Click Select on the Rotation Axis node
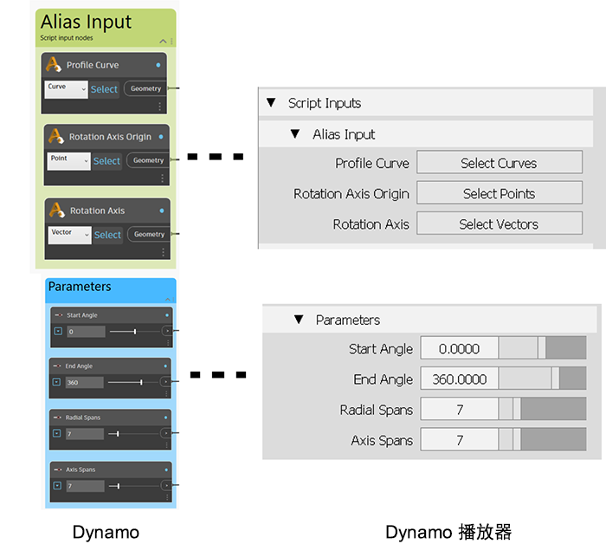 click(x=107, y=235)
